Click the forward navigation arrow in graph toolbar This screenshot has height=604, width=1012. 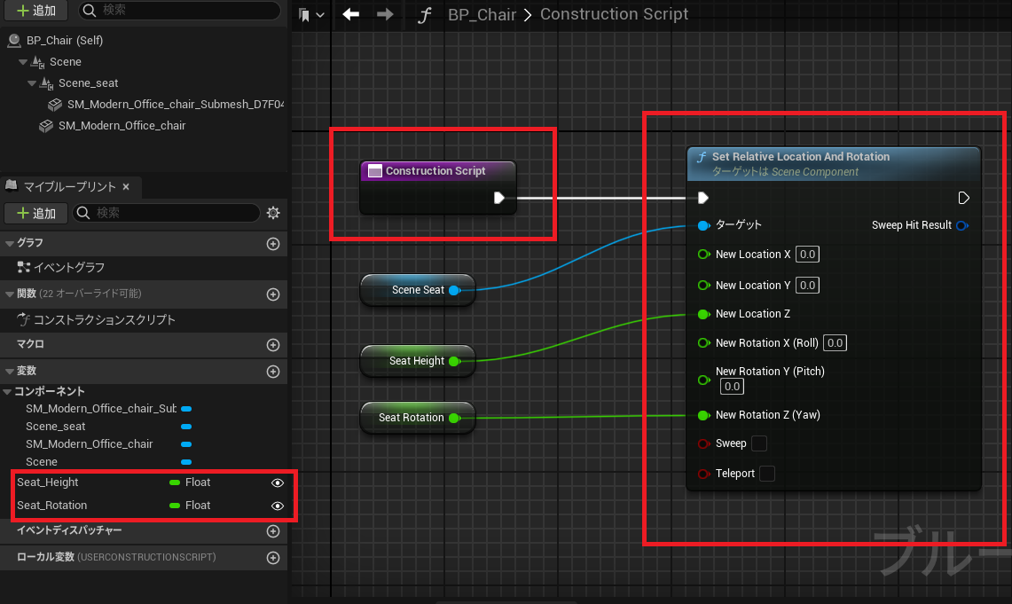385,15
